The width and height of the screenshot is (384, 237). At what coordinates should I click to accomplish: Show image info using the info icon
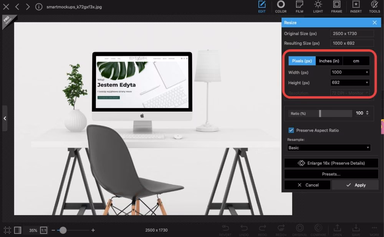point(39,7)
